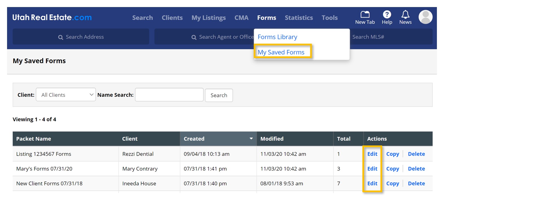Open a New Tab folder icon
The height and width of the screenshot is (219, 545).
tap(365, 14)
